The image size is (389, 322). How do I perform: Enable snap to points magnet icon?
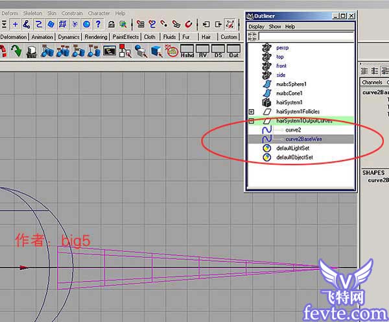tap(164, 25)
